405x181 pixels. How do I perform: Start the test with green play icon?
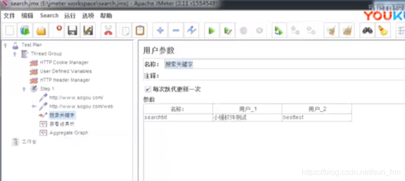pyautogui.click(x=212, y=31)
